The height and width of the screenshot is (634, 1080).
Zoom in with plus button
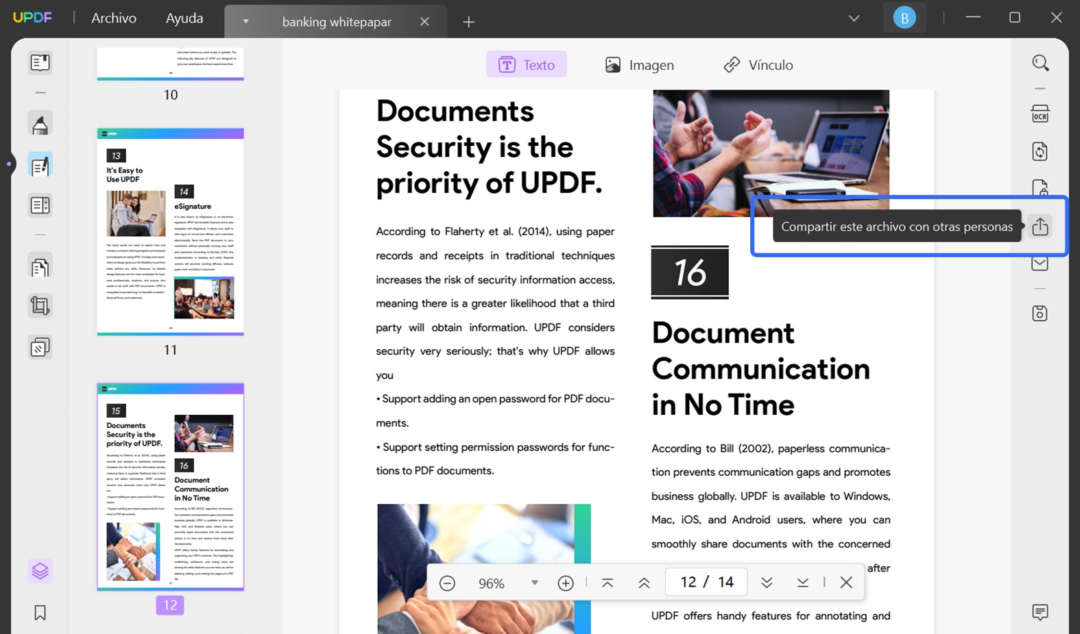pyautogui.click(x=566, y=583)
